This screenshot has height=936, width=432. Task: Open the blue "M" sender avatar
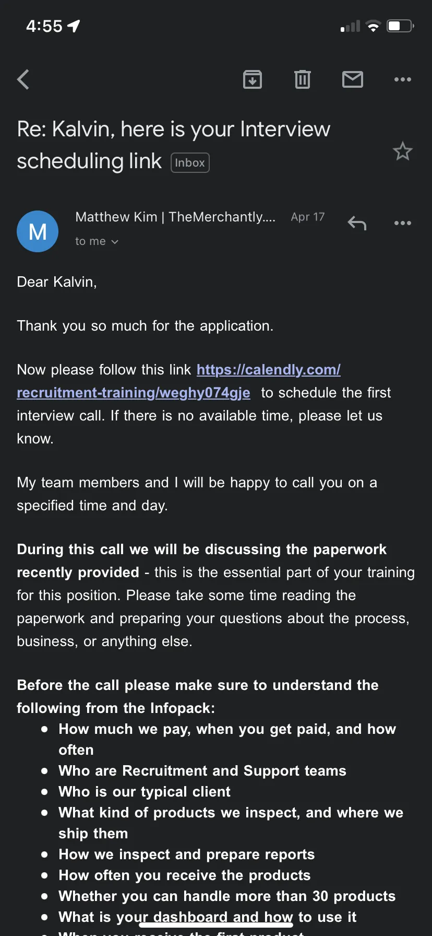[x=38, y=231]
